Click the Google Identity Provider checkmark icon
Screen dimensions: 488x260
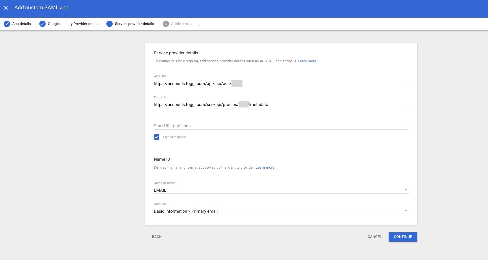coord(42,24)
